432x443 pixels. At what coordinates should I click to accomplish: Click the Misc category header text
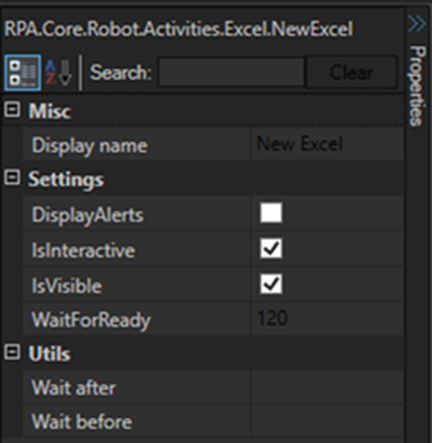pos(50,111)
